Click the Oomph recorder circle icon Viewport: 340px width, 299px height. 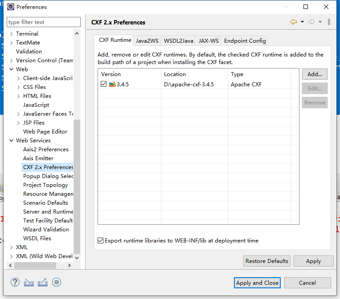[57, 283]
